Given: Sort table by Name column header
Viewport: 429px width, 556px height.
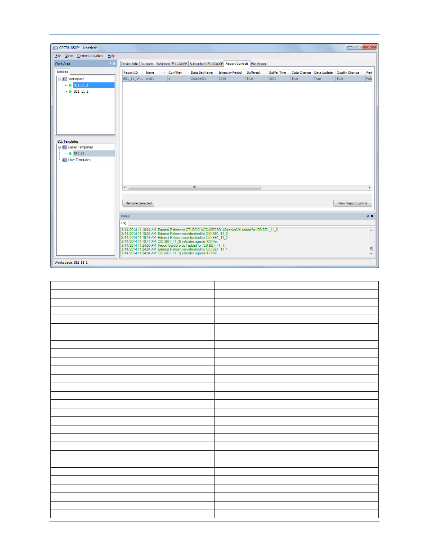Looking at the screenshot, I should [x=150, y=72].
